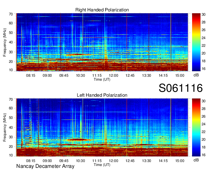Click the 09:45 time tick of Left Handed plot
The image size is (209, 170).
point(64,161)
